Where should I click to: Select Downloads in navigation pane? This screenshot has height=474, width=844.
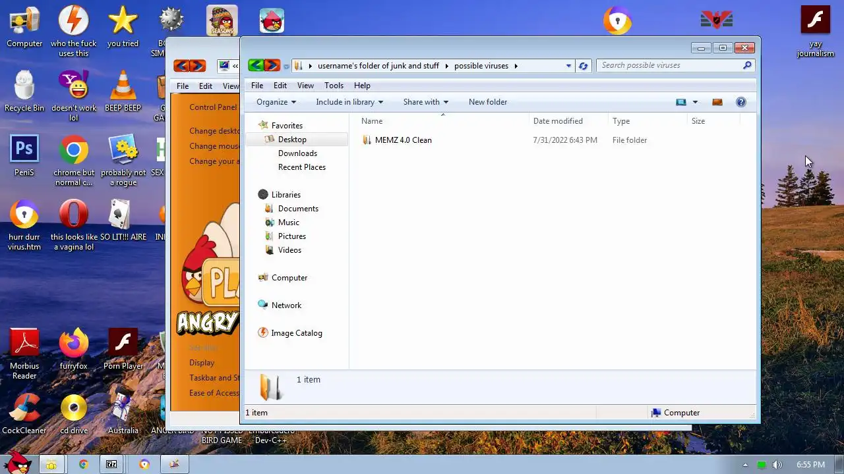click(x=297, y=153)
